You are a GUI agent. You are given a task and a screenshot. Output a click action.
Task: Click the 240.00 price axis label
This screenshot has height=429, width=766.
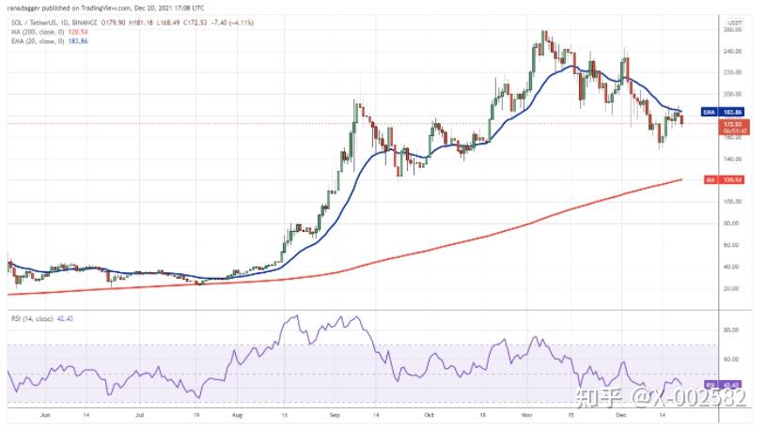[x=732, y=51]
